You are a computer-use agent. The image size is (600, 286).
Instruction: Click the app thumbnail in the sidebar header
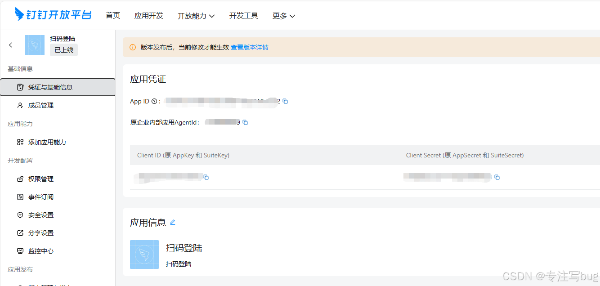(x=35, y=45)
